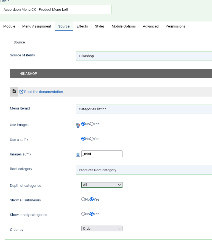Viewport: 212px width, 241px height.
Task: Open the Source of items selector
Action: pos(144,56)
